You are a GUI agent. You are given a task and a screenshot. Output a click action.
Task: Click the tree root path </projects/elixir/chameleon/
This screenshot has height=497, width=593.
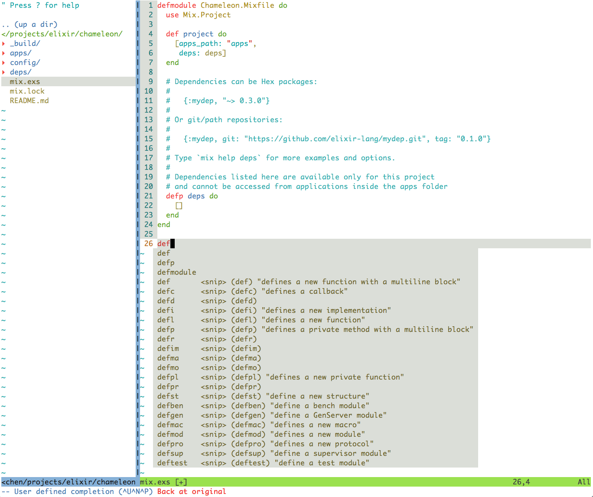(62, 34)
